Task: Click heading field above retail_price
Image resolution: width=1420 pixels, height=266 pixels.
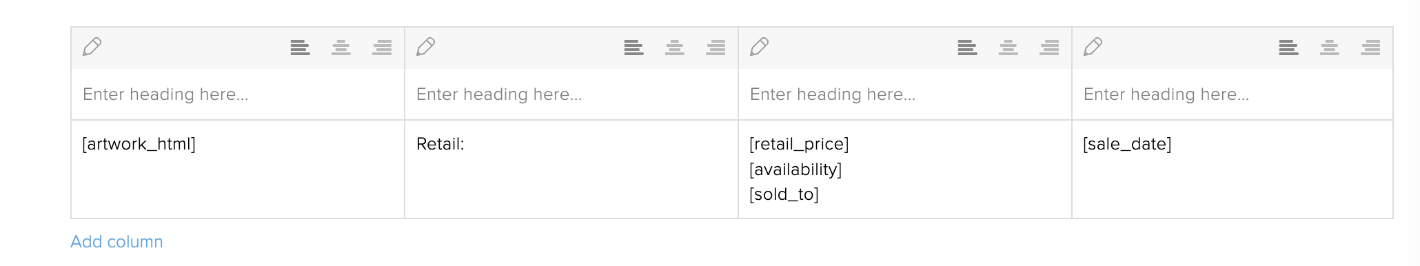Action: click(x=905, y=94)
